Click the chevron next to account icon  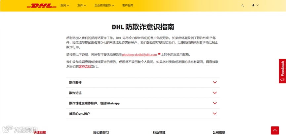click(x=258, y=5)
